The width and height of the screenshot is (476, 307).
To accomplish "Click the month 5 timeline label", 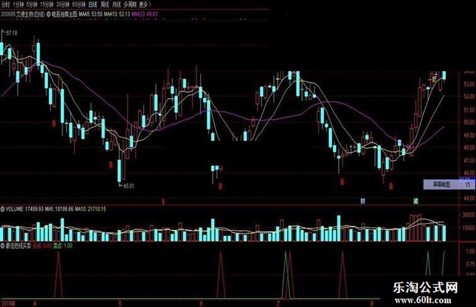I will 120,303.
